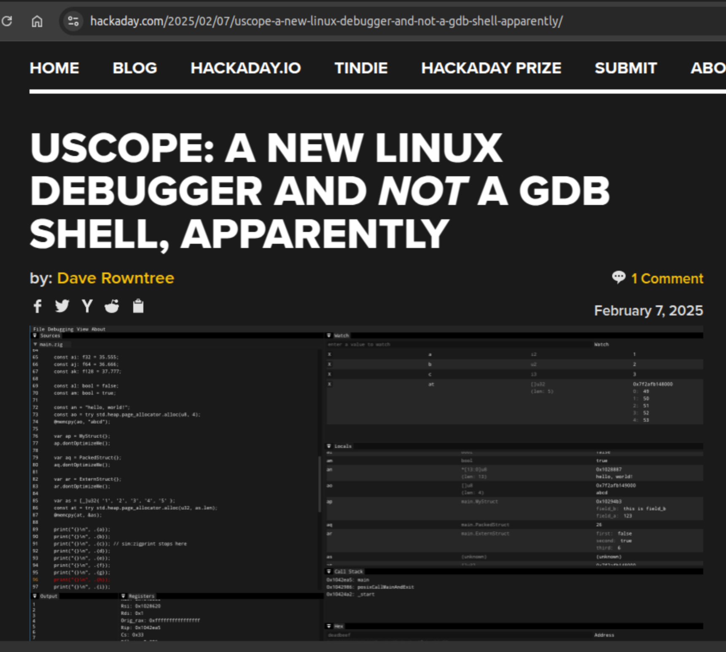Open the BLOG nav link
Viewport: 726px width, 652px height.
[135, 68]
